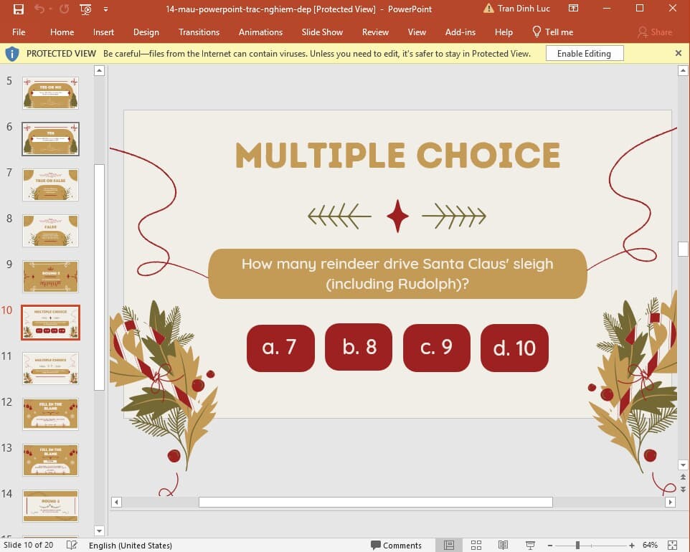Start the slide show from current slide
Image resolution: width=690 pixels, height=552 pixels.
click(85, 9)
